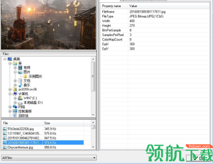The image size is (213, 164).
Task: Expand the 网络 tree node
Action: click(10, 107)
